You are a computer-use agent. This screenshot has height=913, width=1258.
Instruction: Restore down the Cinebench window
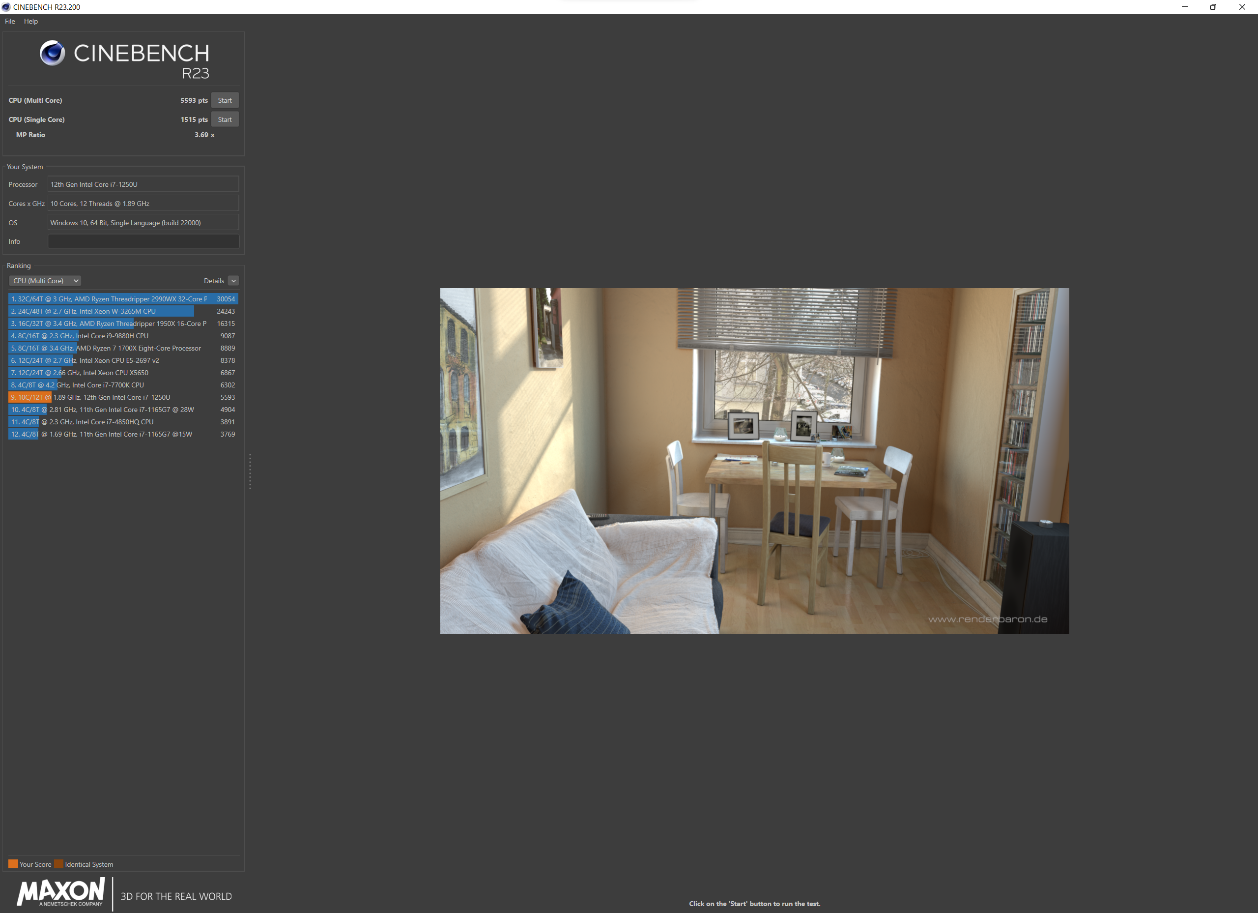[x=1213, y=7]
